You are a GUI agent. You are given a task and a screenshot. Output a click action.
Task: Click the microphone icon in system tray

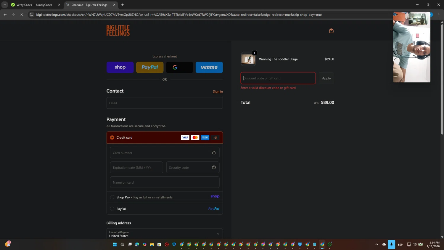click(x=391, y=244)
